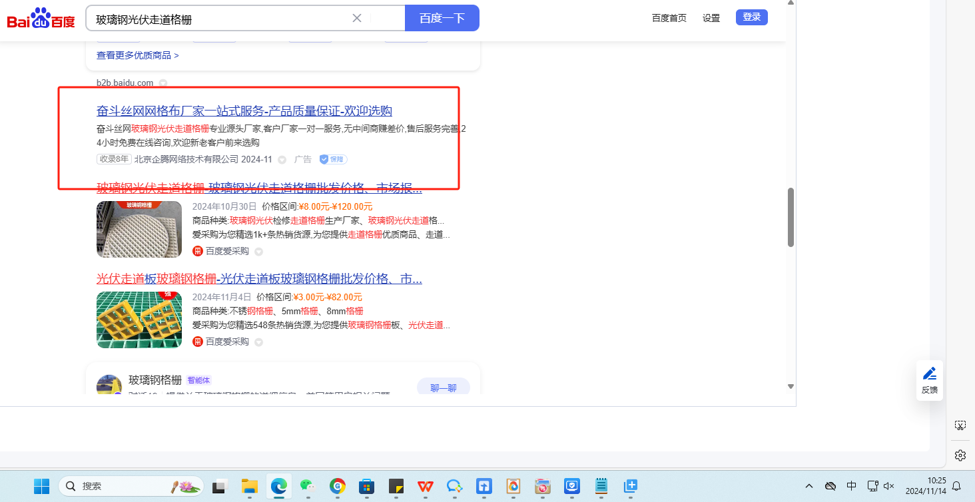975x502 pixels.
Task: Open WeChat from the taskbar
Action: click(306, 487)
